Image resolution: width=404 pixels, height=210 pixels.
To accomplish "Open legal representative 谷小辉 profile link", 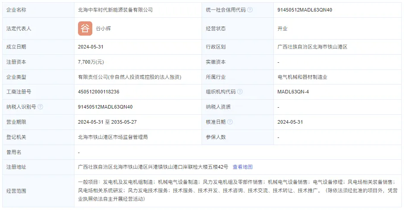I will (104, 28).
